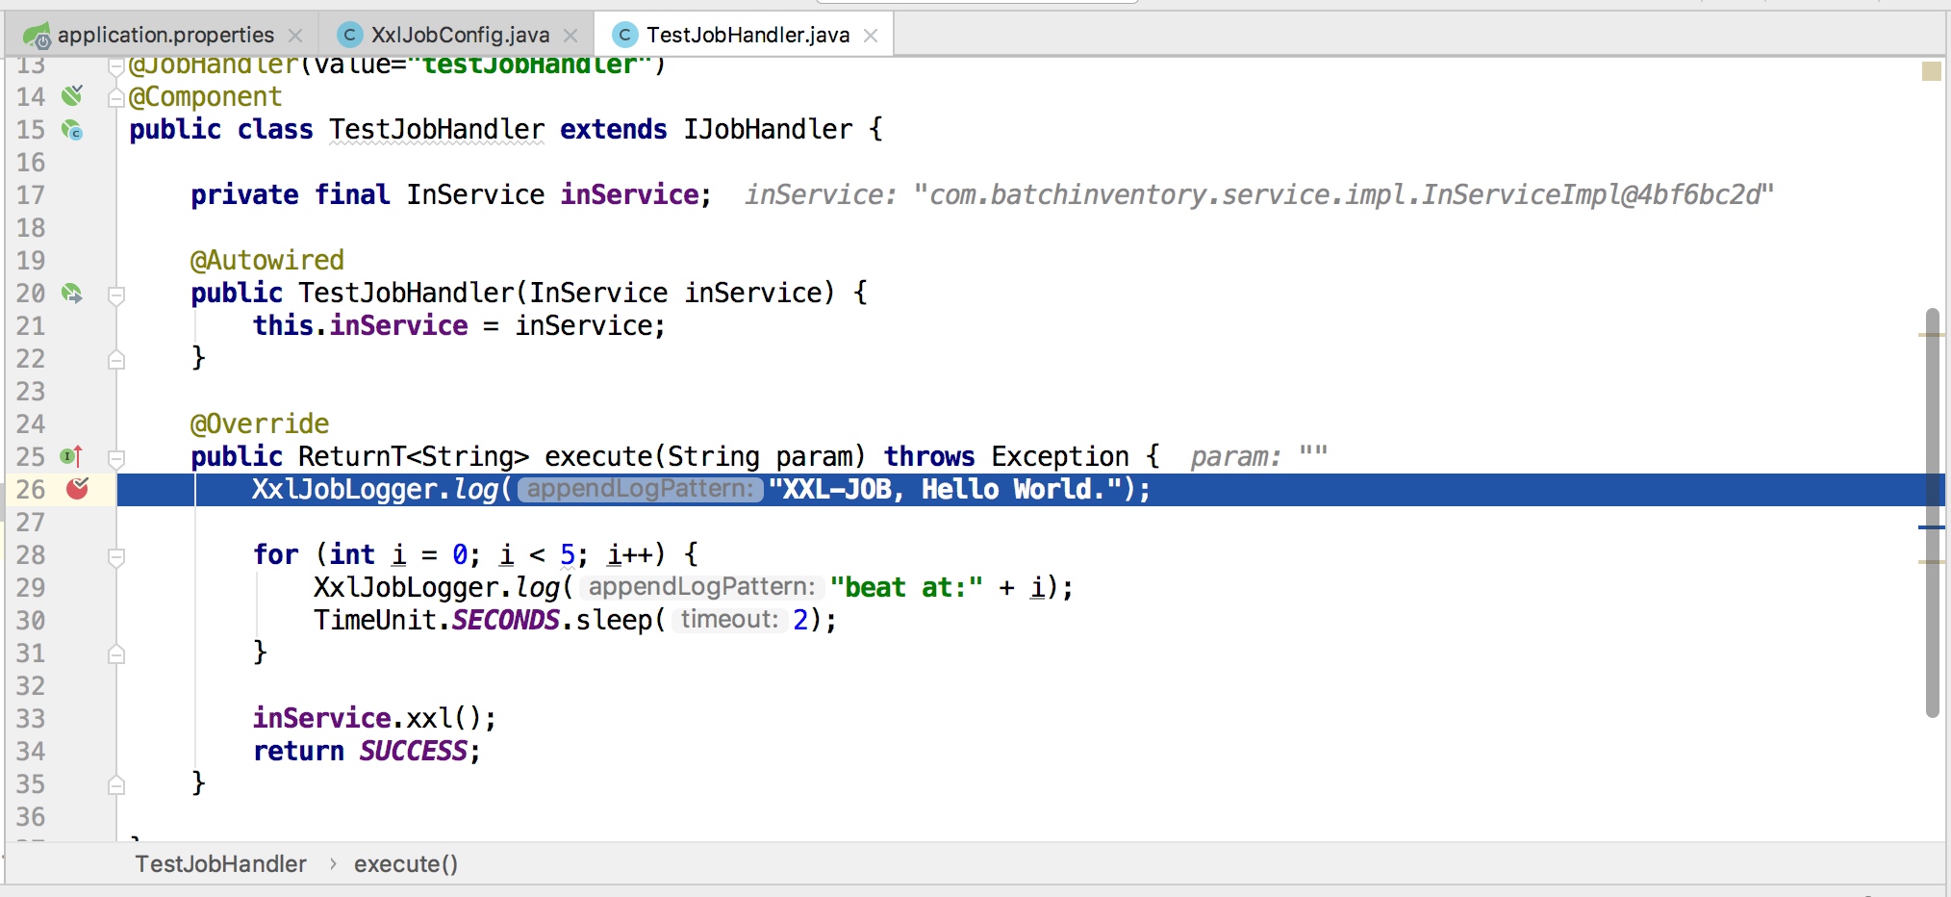1951x897 pixels.
Task: Click the Spring bean gutter icon on line 14
Action: [x=72, y=95]
